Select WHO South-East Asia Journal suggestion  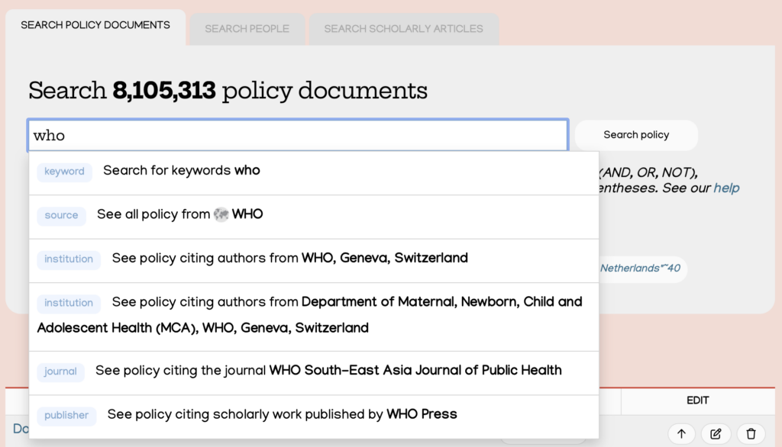[x=314, y=373]
